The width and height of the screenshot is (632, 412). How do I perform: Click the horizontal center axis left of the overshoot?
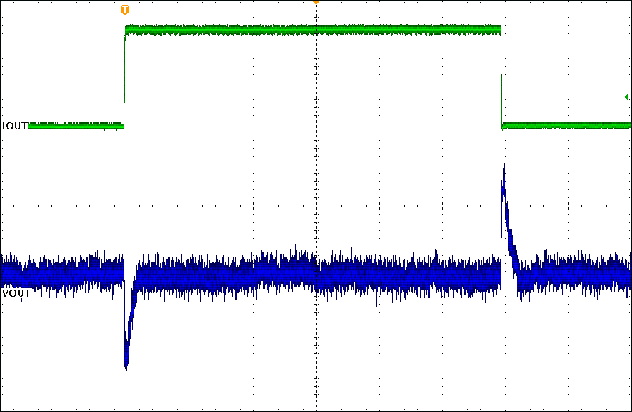pyautogui.click(x=410, y=206)
